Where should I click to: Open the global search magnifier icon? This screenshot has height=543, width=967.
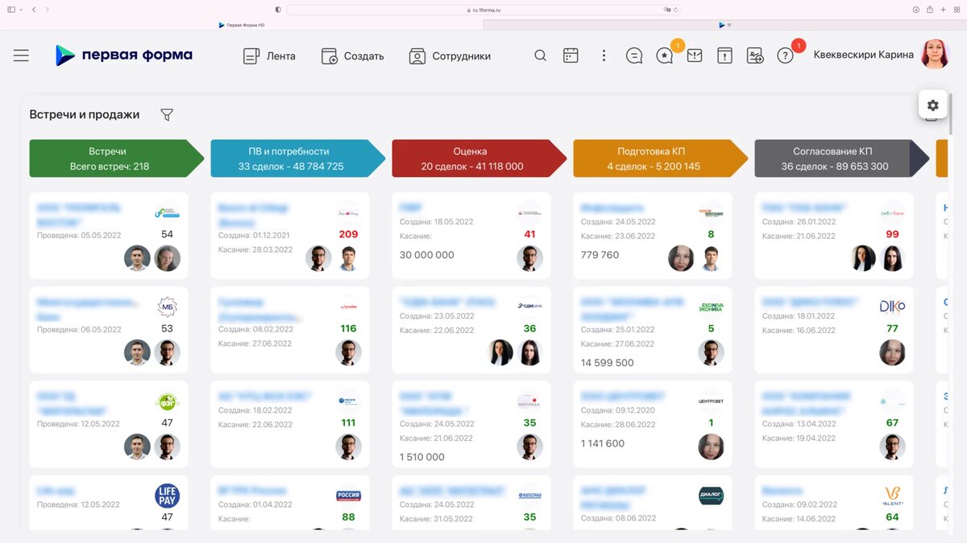click(539, 56)
